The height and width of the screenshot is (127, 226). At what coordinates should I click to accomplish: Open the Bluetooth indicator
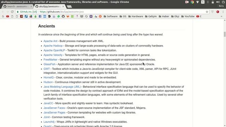click(x=208, y=2)
